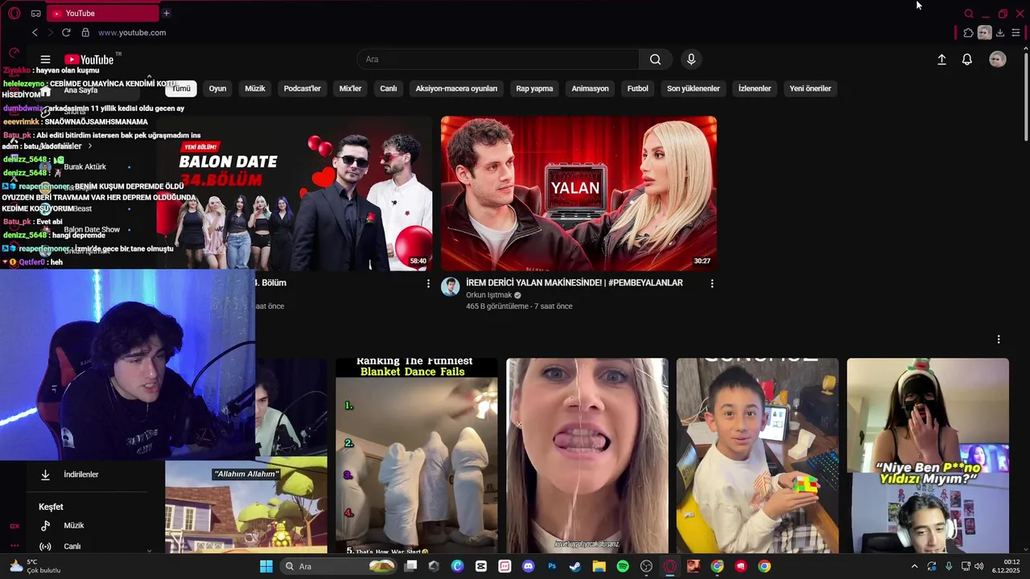Open the Windows Start menu
This screenshot has width=1030, height=579.
(266, 566)
